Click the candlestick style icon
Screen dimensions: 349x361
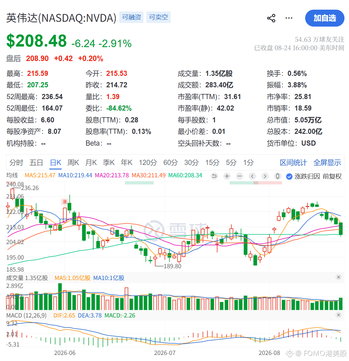(x=278, y=176)
